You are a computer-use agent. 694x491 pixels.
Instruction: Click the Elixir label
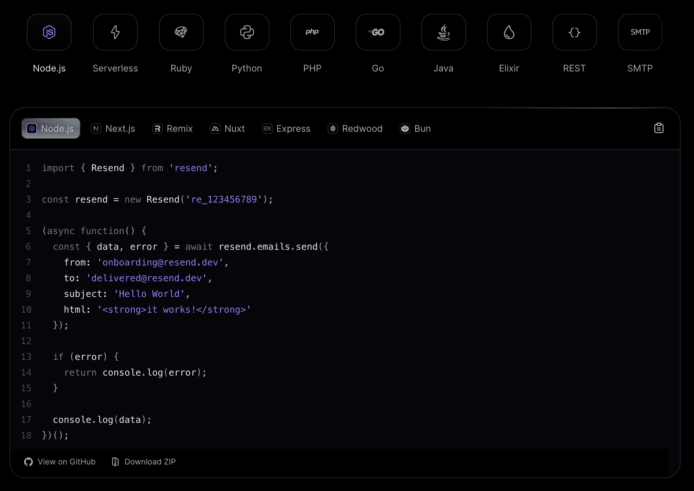pyautogui.click(x=509, y=68)
